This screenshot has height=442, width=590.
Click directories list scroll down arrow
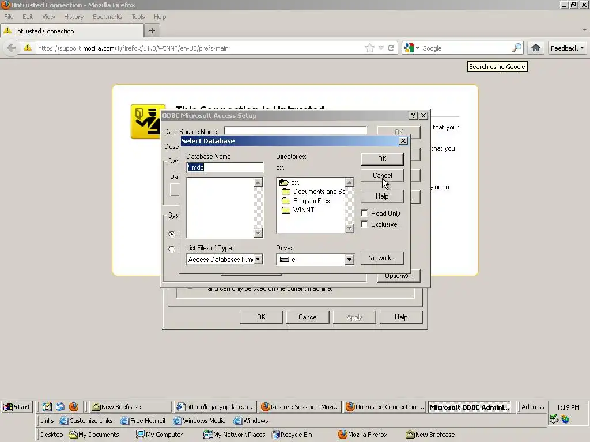tap(350, 228)
